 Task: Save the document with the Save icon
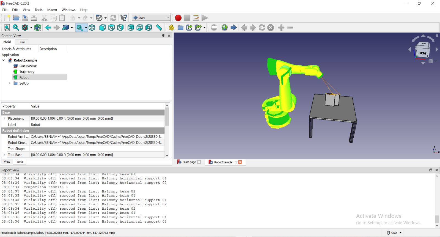[25, 18]
